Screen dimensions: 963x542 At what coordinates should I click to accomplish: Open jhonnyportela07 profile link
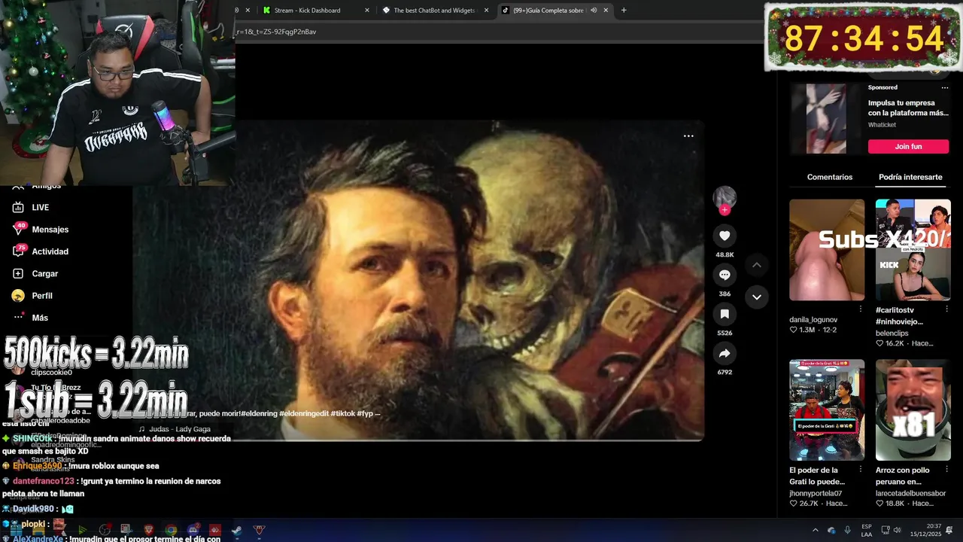point(816,493)
